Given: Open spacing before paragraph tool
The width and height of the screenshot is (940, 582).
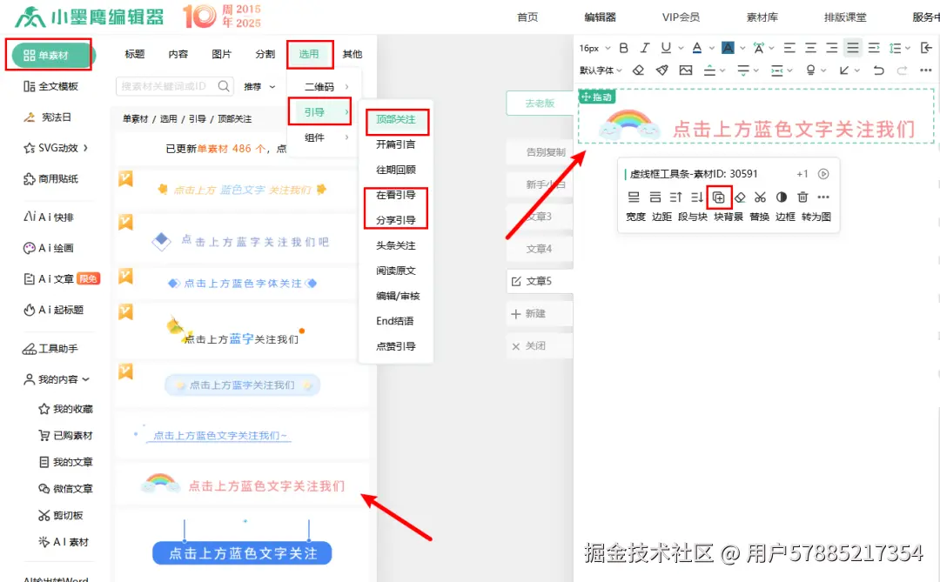Looking at the screenshot, I should tap(709, 70).
